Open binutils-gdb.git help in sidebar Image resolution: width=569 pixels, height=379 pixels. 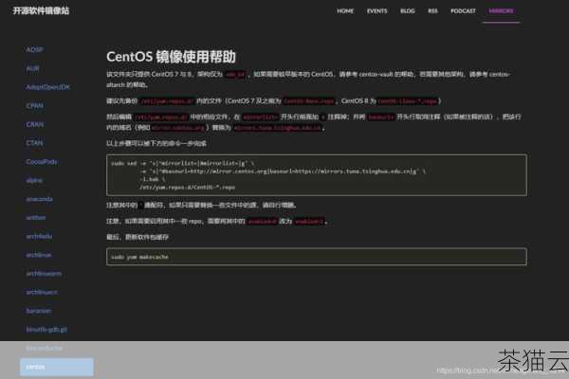(46, 330)
